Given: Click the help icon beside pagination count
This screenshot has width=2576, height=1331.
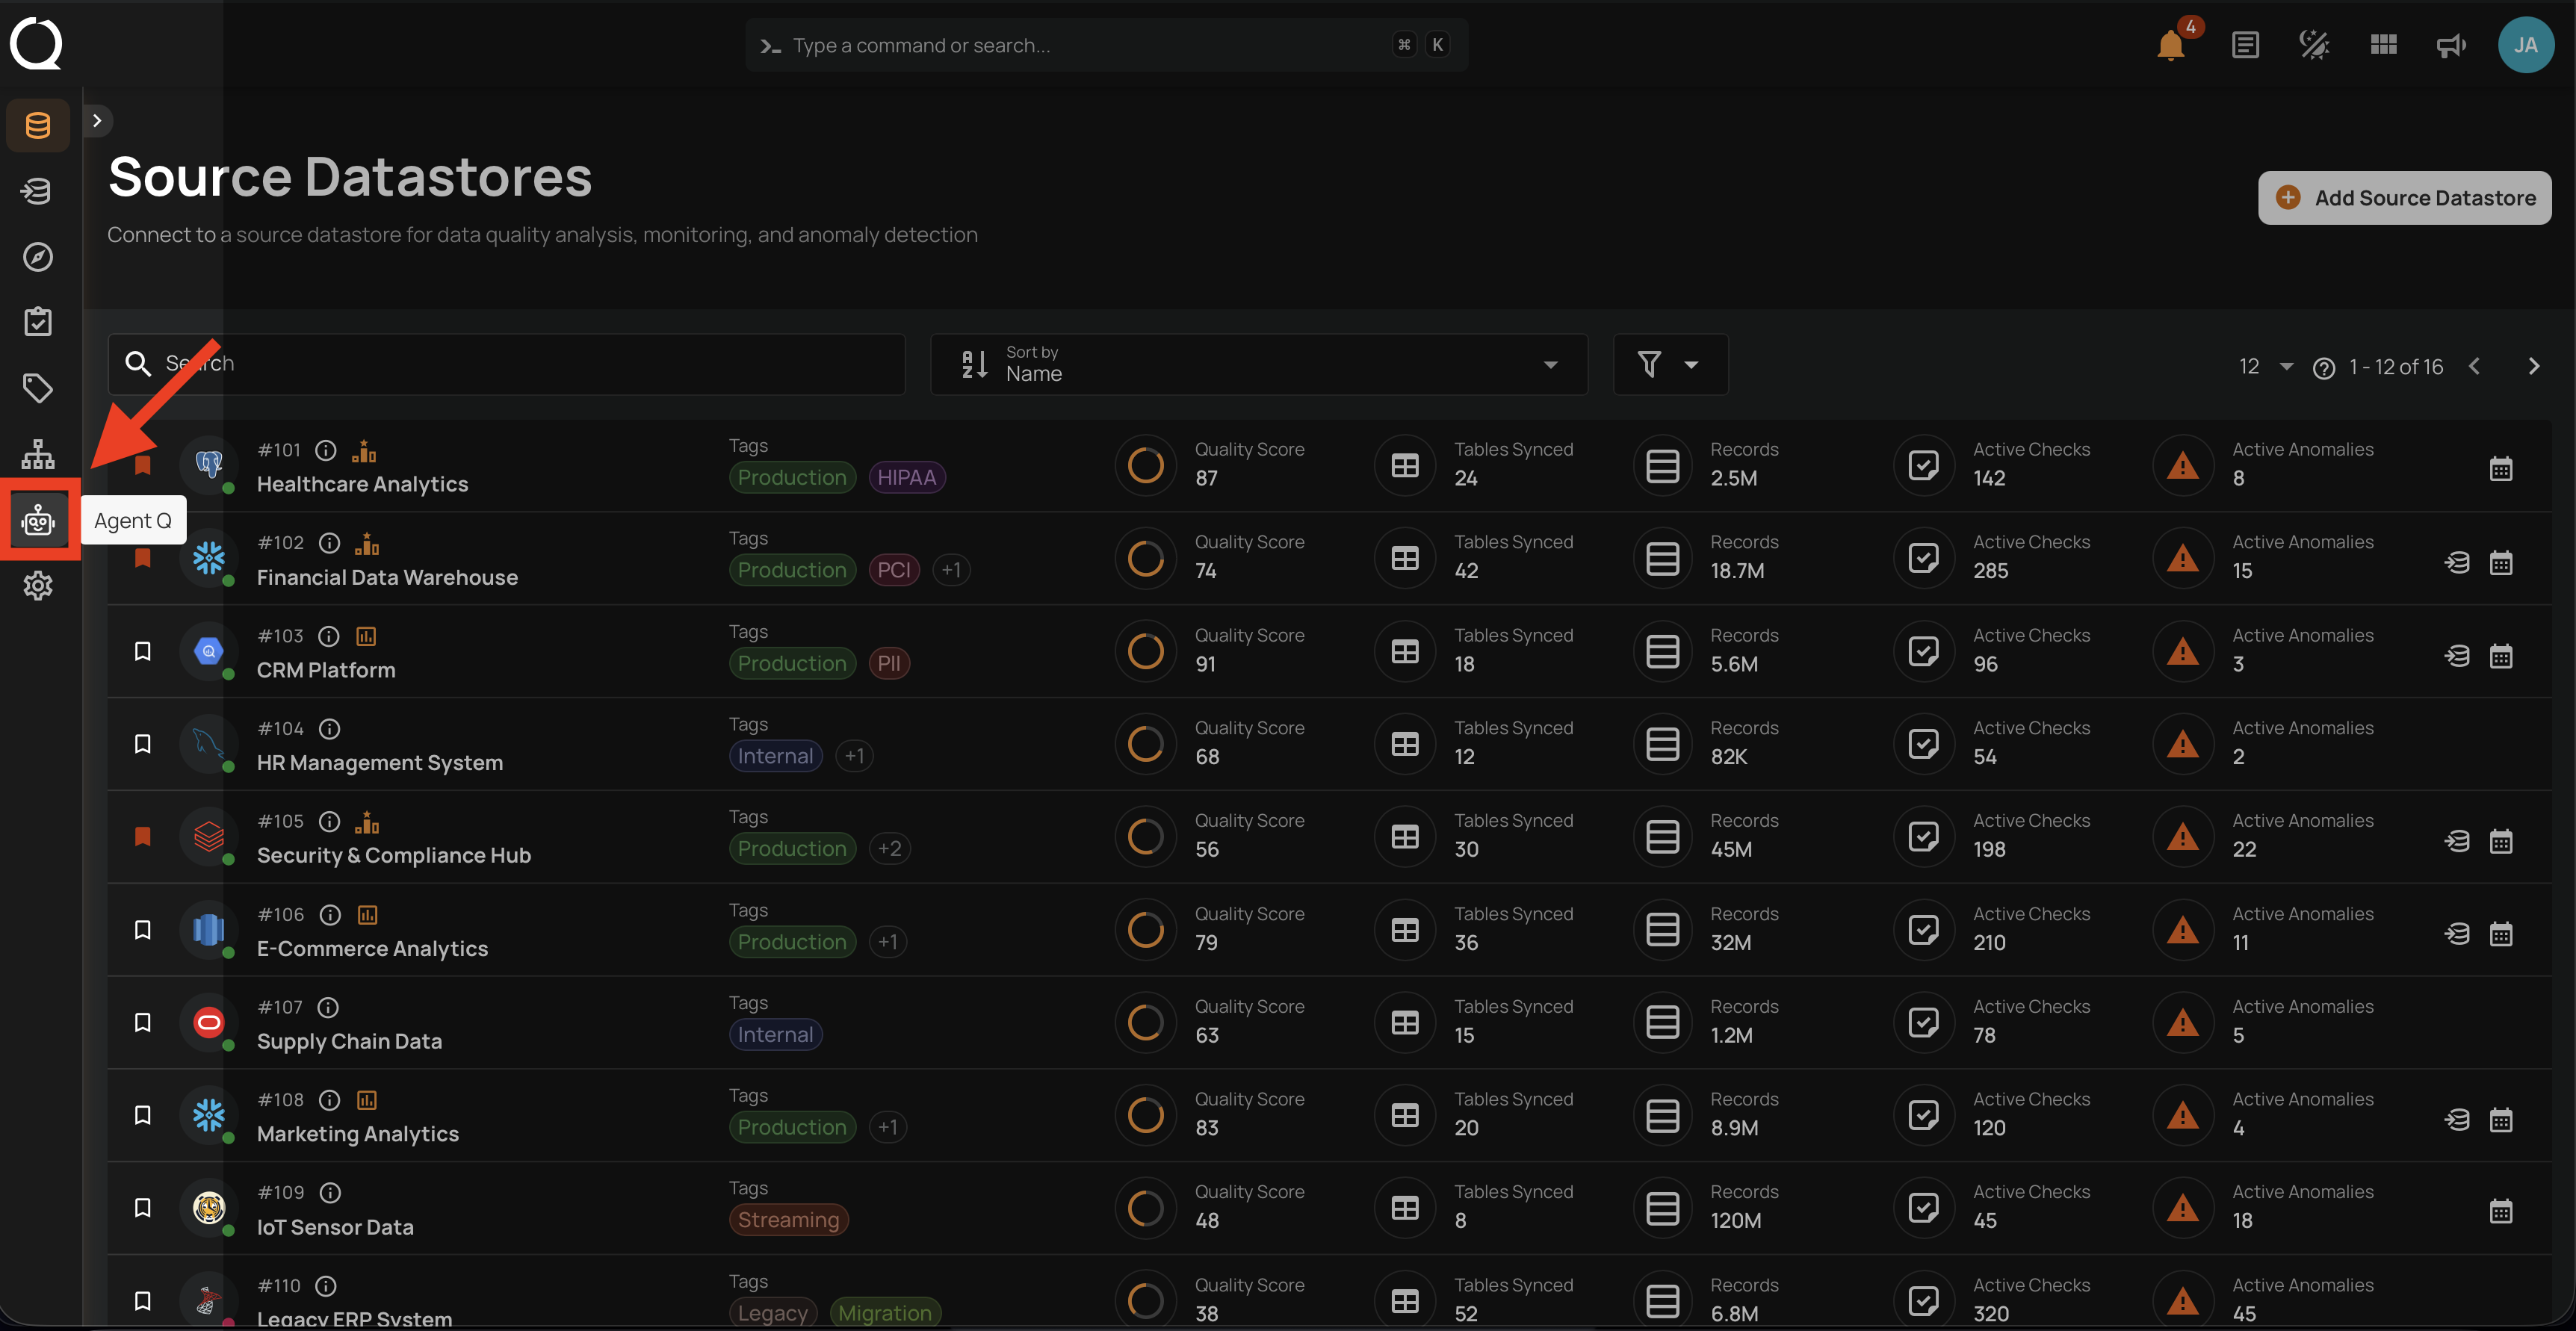Looking at the screenshot, I should [x=2324, y=368].
